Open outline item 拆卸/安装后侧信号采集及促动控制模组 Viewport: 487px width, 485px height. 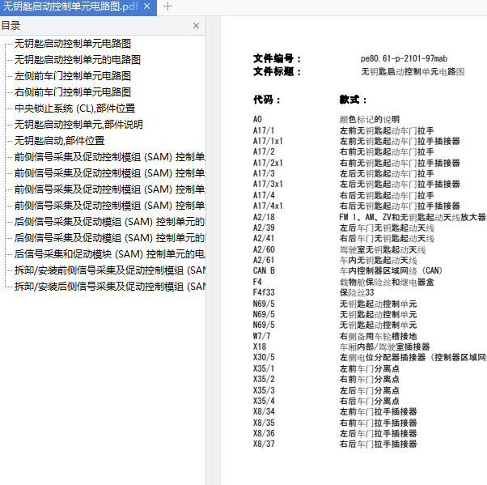pyautogui.click(x=110, y=287)
